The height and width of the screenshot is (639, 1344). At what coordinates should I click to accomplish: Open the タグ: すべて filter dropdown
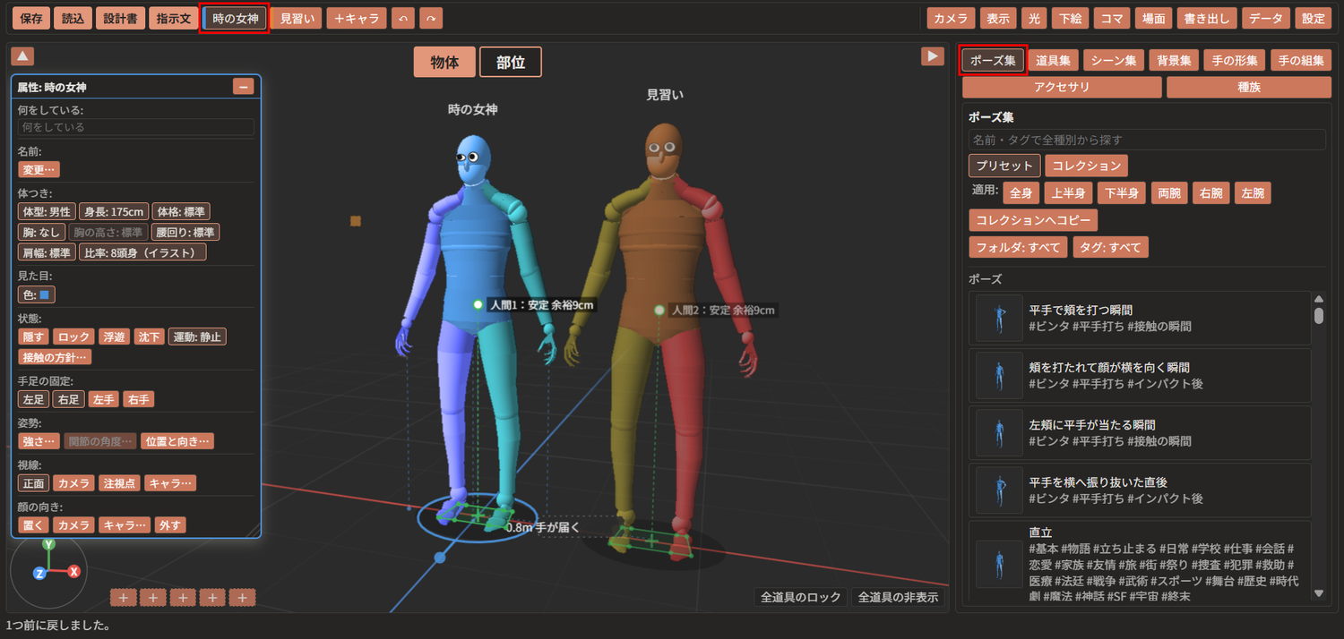pos(1110,247)
